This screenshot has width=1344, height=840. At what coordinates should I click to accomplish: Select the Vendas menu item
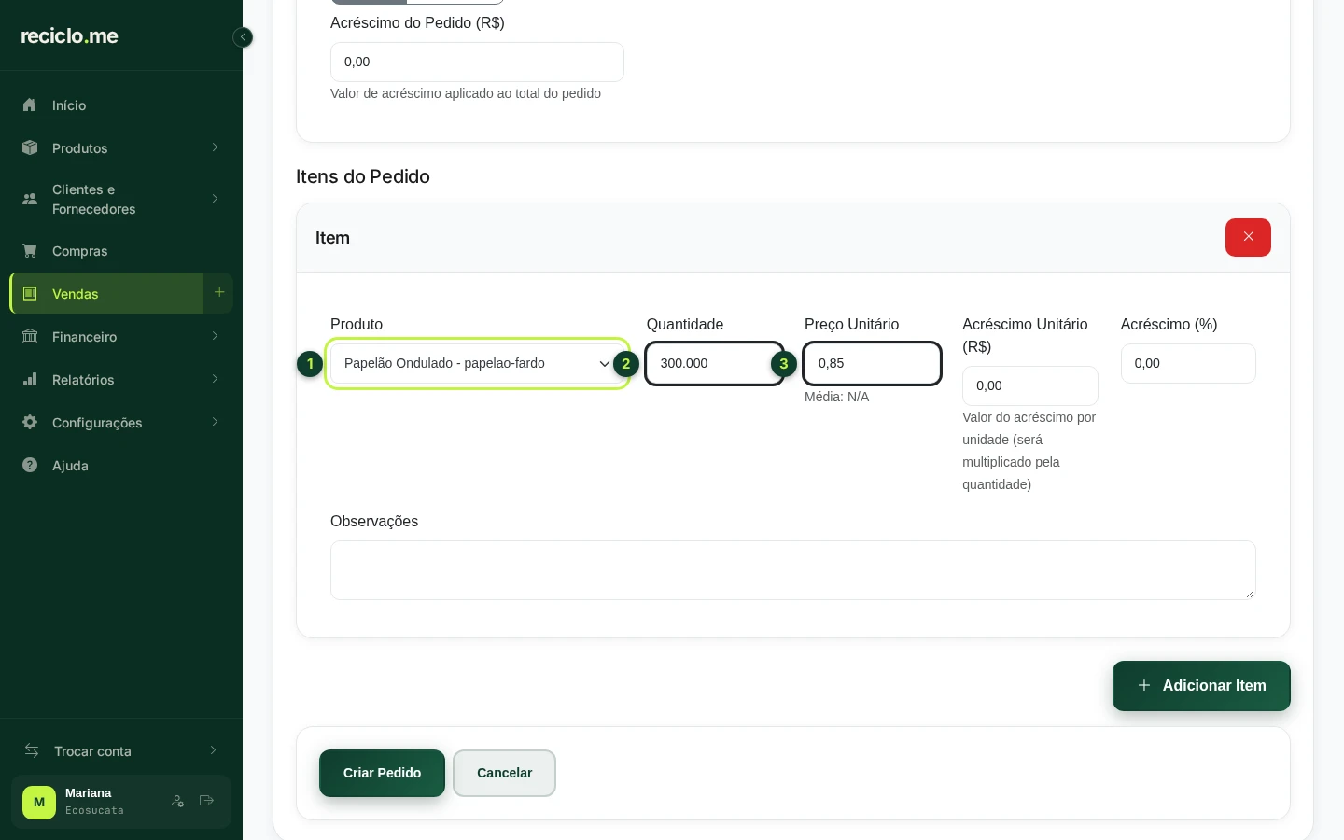pos(107,294)
